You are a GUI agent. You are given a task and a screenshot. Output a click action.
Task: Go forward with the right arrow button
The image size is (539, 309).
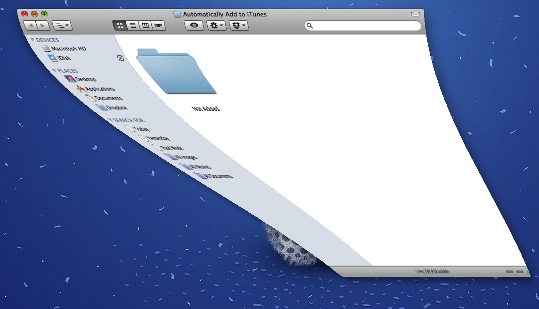click(43, 25)
